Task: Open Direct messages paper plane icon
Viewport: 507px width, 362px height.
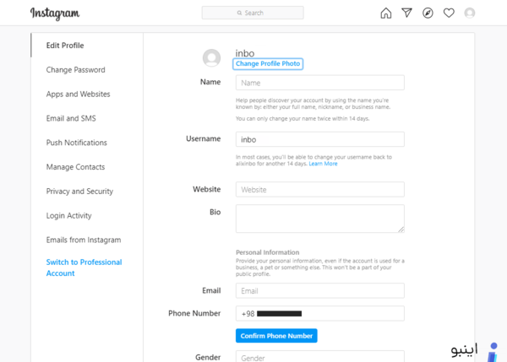Action: click(406, 13)
